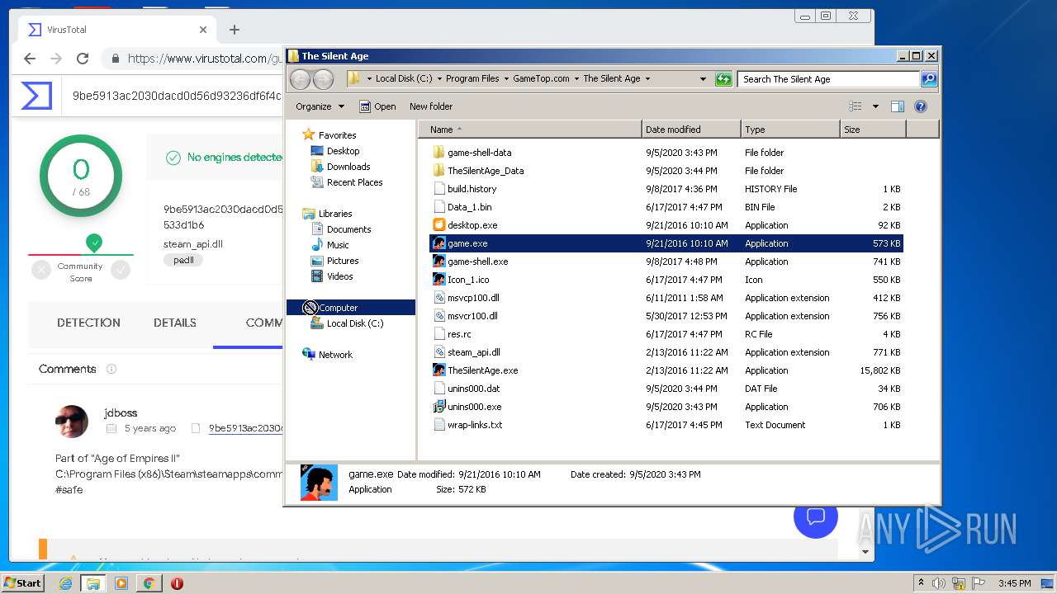Click the volume speaker tray icon
The image size is (1057, 594).
click(x=939, y=583)
